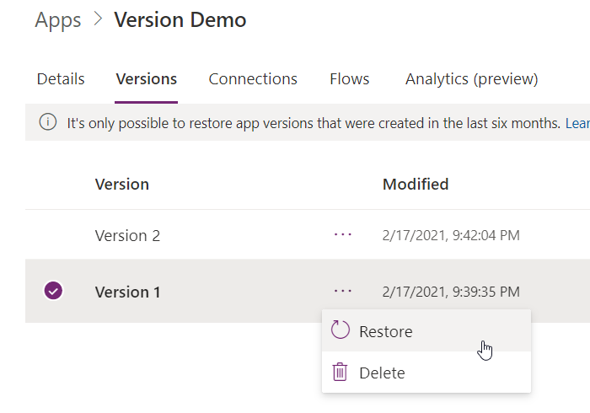Choose Restore from the context menu
Image resolution: width=590 pixels, height=413 pixels.
coord(426,330)
